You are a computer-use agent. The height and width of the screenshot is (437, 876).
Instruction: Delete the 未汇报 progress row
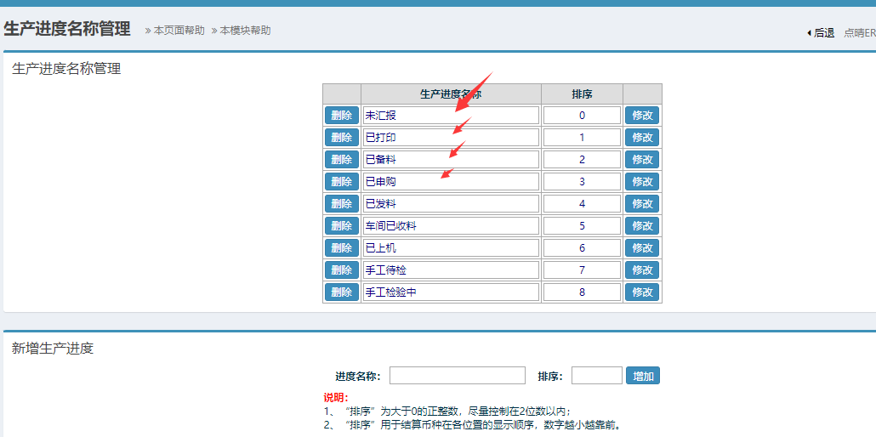(x=341, y=116)
